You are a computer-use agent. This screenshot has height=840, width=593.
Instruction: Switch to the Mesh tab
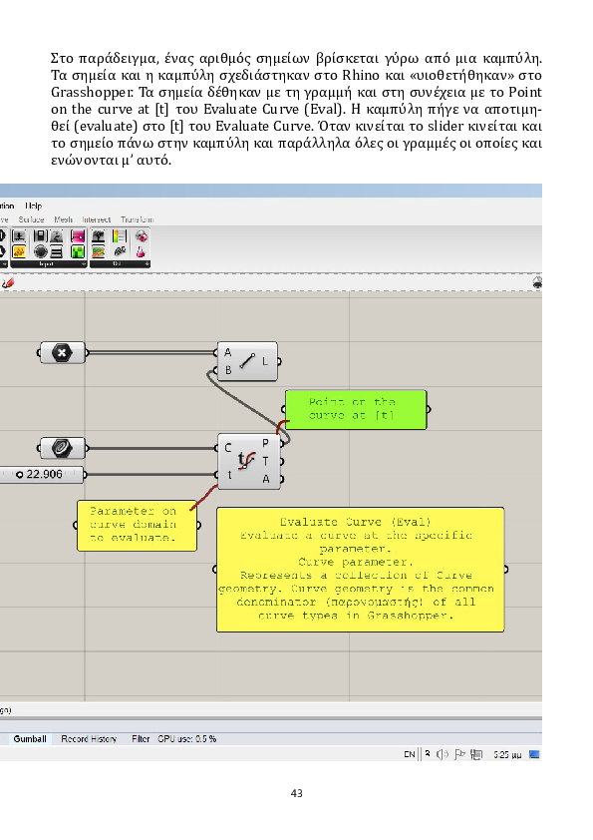(63, 219)
